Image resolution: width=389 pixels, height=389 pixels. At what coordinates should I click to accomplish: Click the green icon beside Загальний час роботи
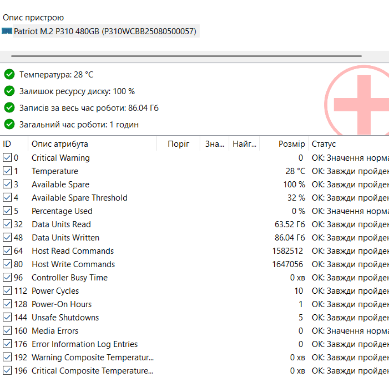[x=9, y=124]
